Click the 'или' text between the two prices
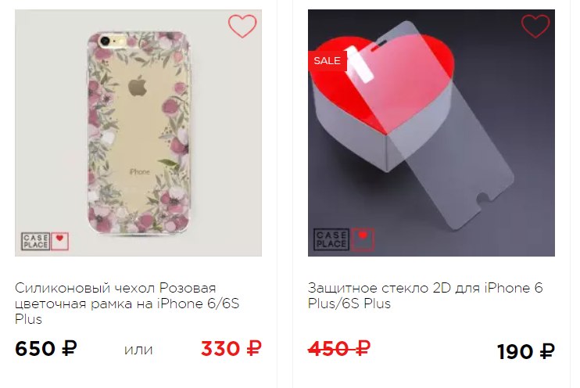 [138, 350]
